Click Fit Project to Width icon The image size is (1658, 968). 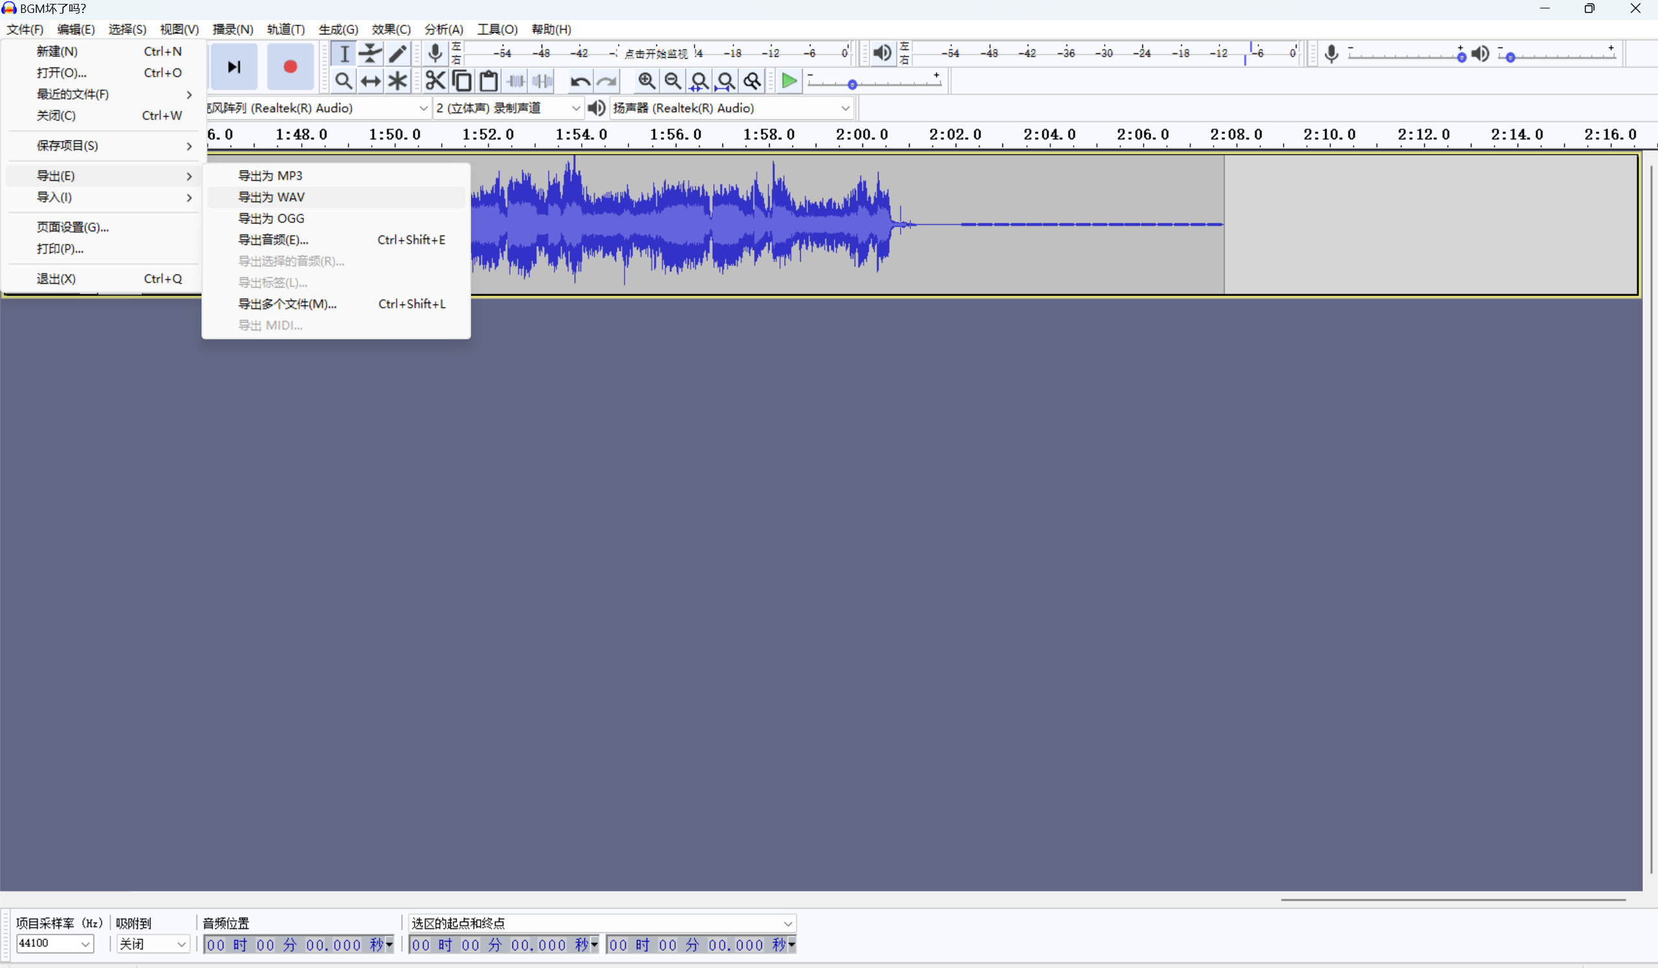[x=726, y=81]
